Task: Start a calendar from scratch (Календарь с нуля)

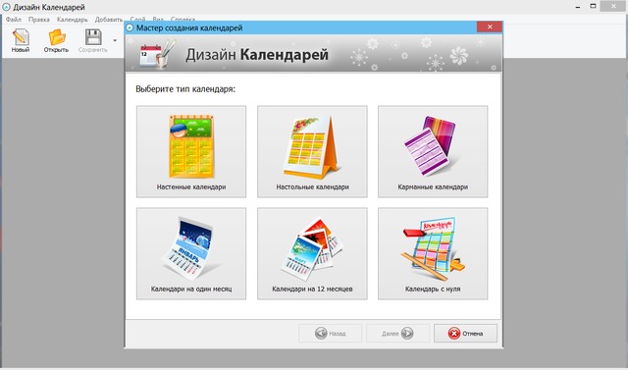Action: (433, 253)
